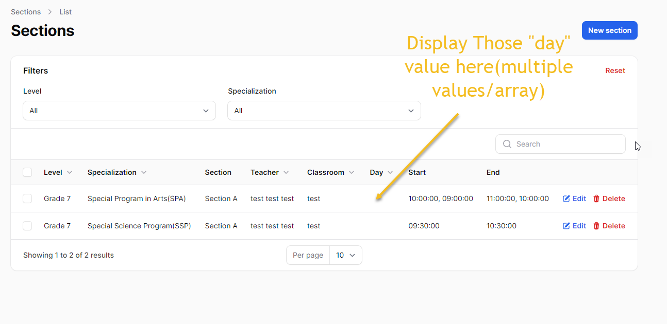Click the Level column sort chevron
The height and width of the screenshot is (324, 667).
[x=70, y=172]
